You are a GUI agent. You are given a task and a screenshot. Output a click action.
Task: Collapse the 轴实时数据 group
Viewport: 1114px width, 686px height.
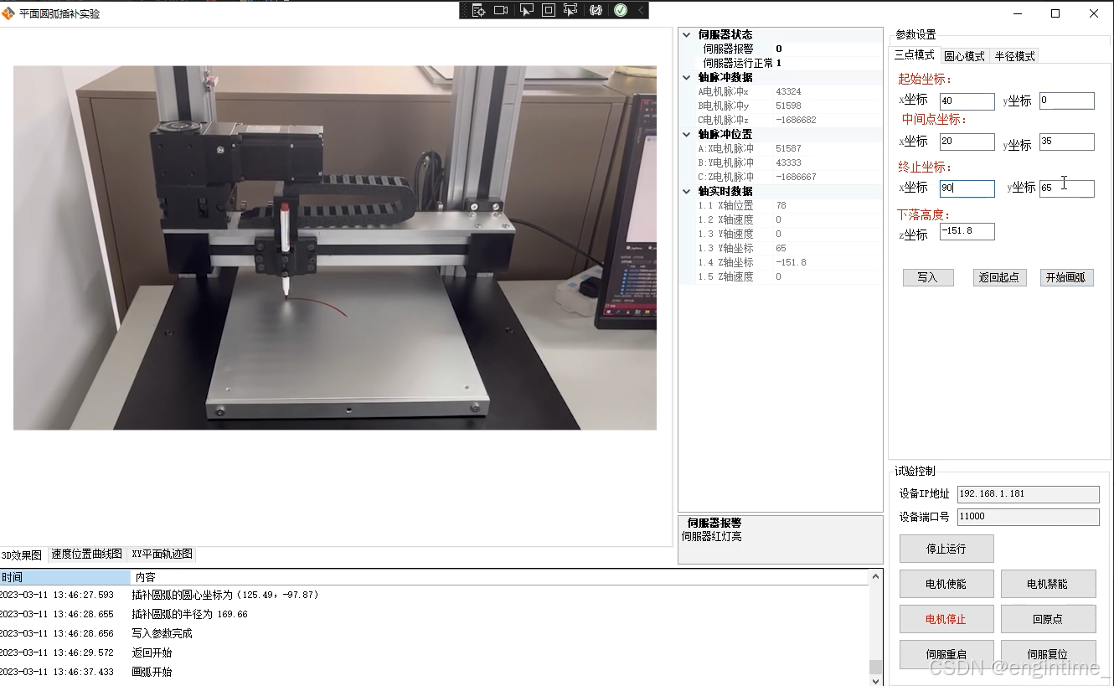click(687, 191)
